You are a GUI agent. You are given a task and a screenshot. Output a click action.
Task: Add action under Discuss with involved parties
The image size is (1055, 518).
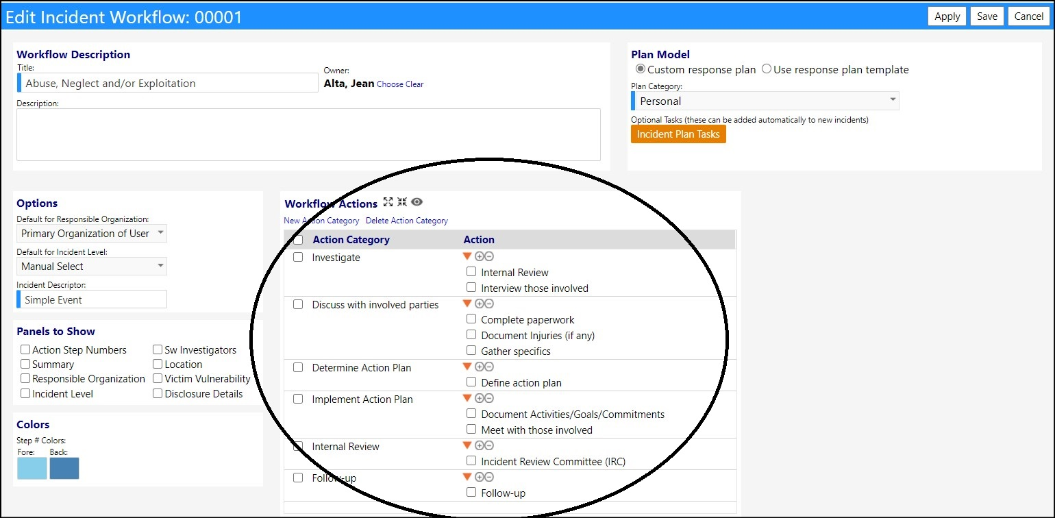coord(480,304)
